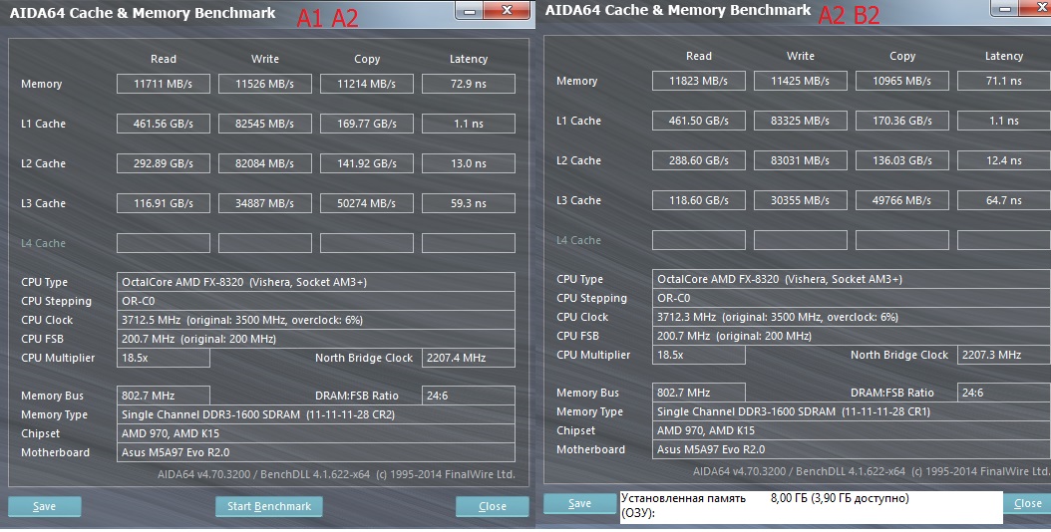Select Memory Copy 11214 MB/s value
Viewport: 1051px width, 532px height.
click(367, 84)
